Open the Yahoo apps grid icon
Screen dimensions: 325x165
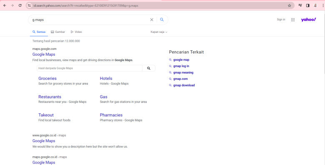[292, 20]
